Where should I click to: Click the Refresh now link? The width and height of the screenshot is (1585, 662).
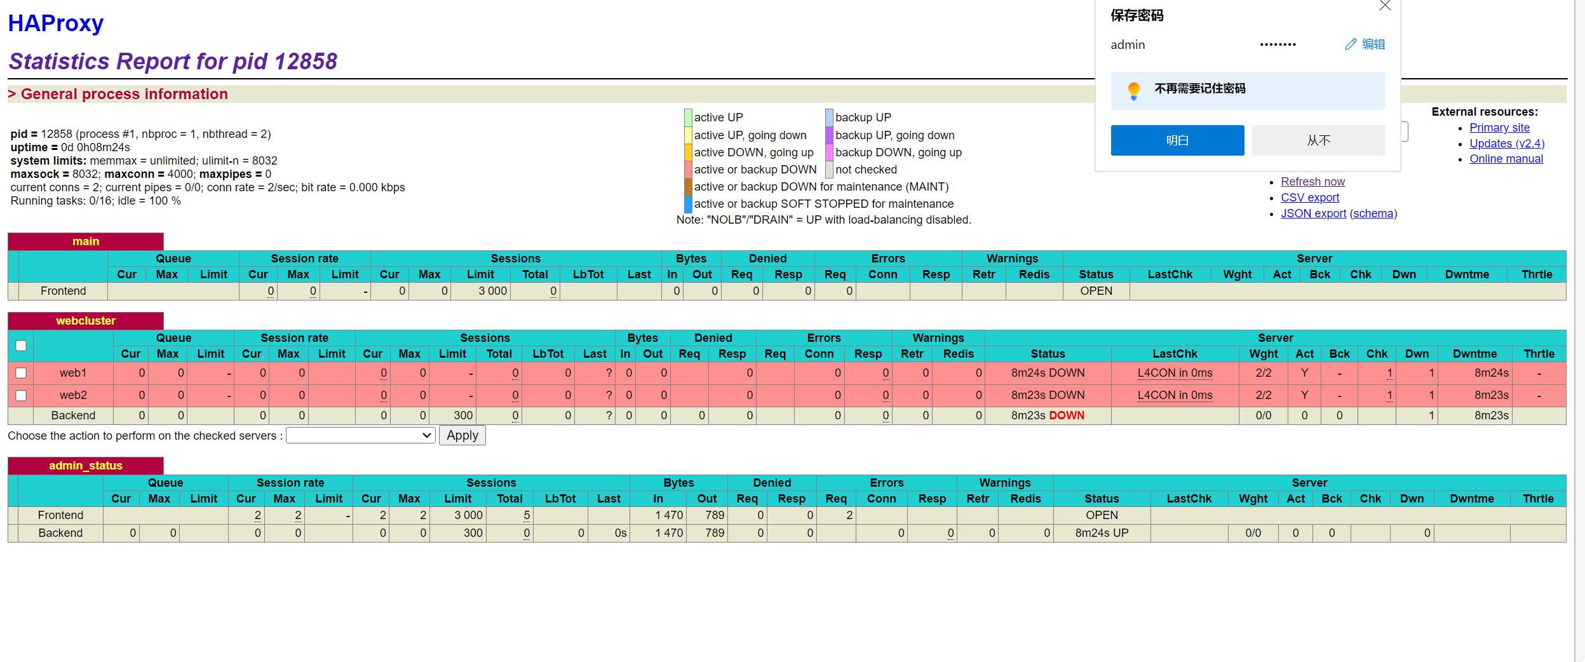click(x=1312, y=182)
